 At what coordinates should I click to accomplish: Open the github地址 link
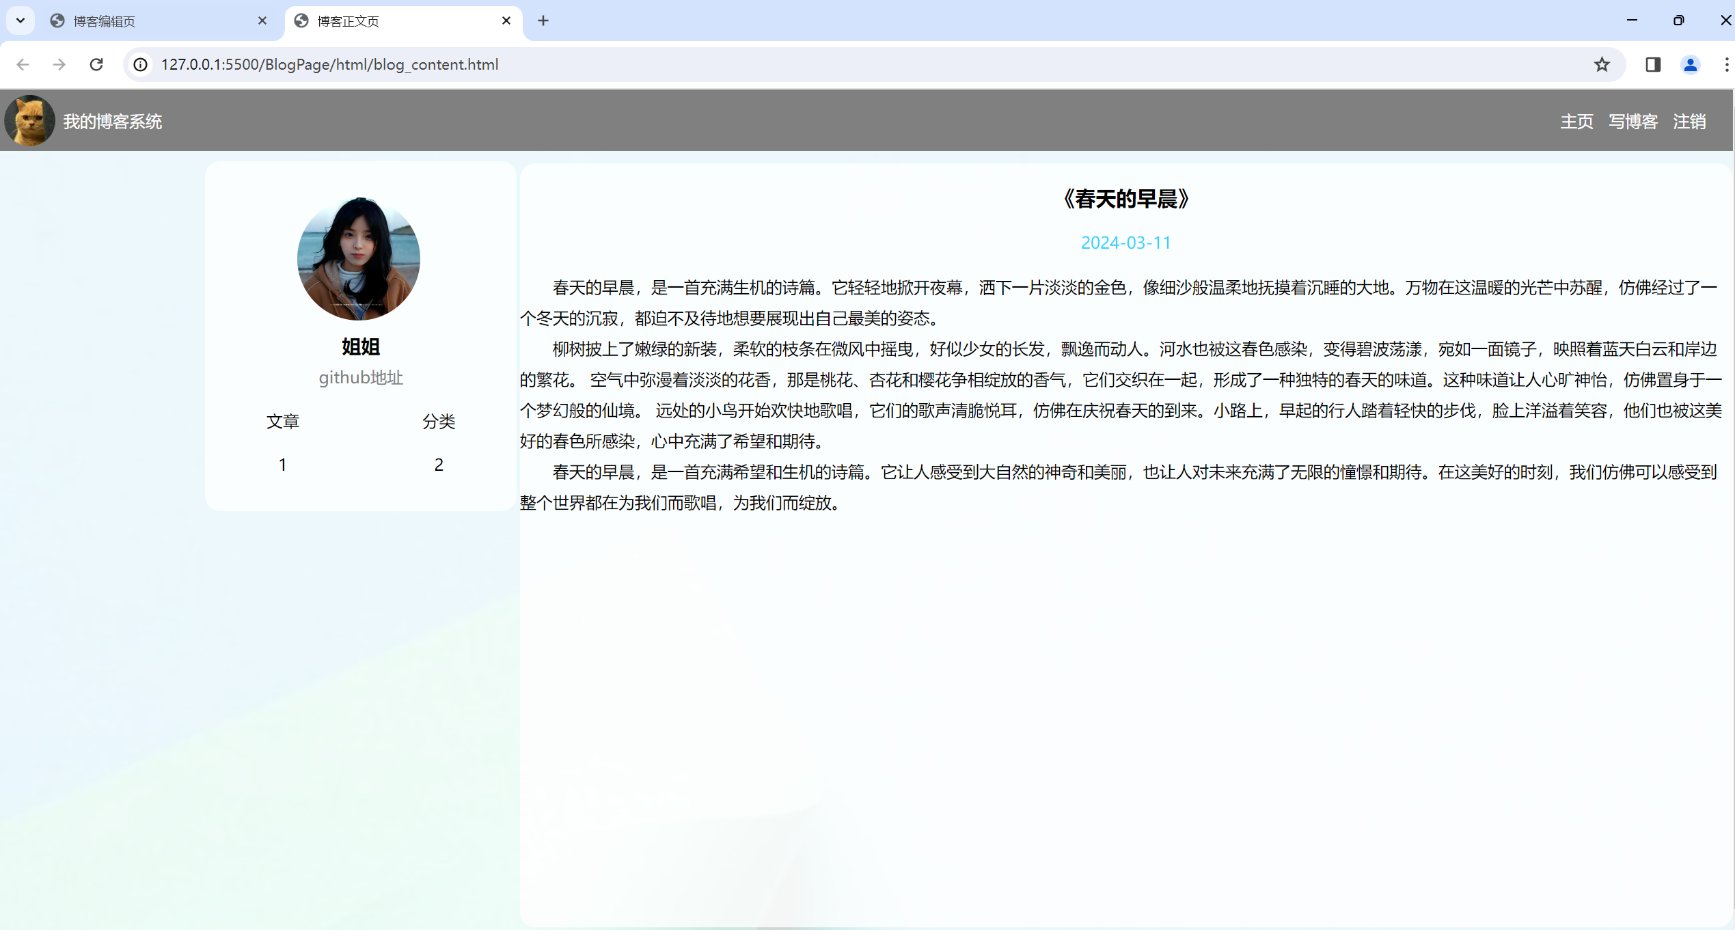[361, 378]
